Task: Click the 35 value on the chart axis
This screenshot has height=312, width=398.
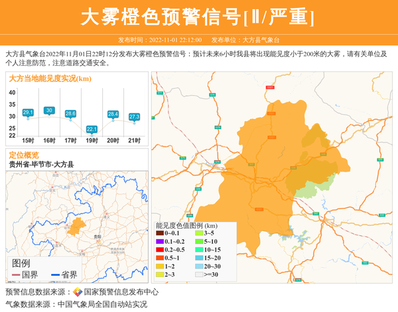Action: (x=12, y=105)
